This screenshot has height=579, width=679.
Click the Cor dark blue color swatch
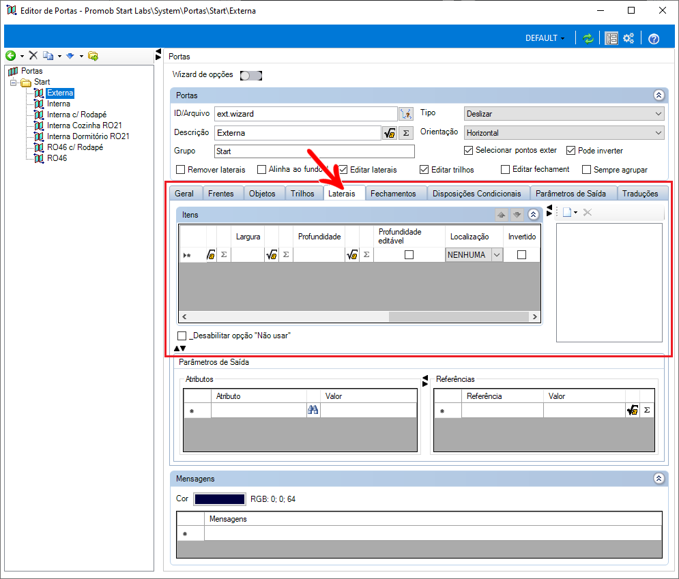(x=220, y=499)
